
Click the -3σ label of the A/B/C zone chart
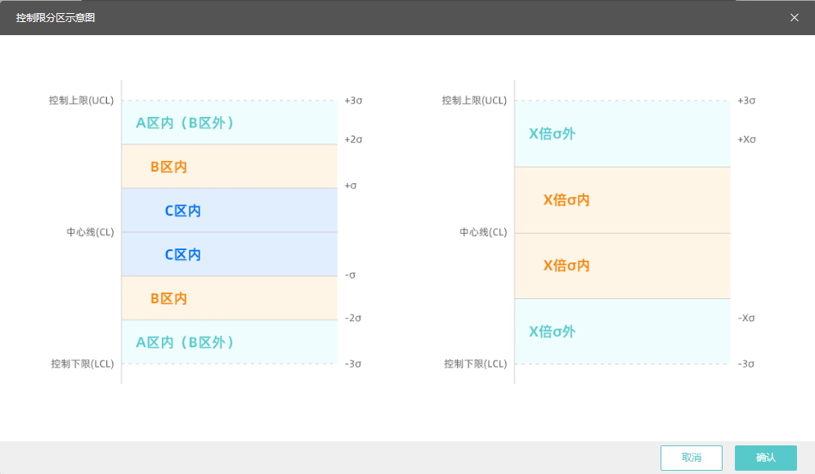pos(353,364)
